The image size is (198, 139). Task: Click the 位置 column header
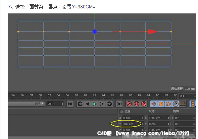pyautogui.click(x=127, y=111)
